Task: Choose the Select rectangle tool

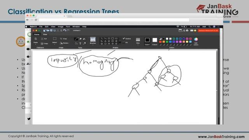Action: (54, 39)
